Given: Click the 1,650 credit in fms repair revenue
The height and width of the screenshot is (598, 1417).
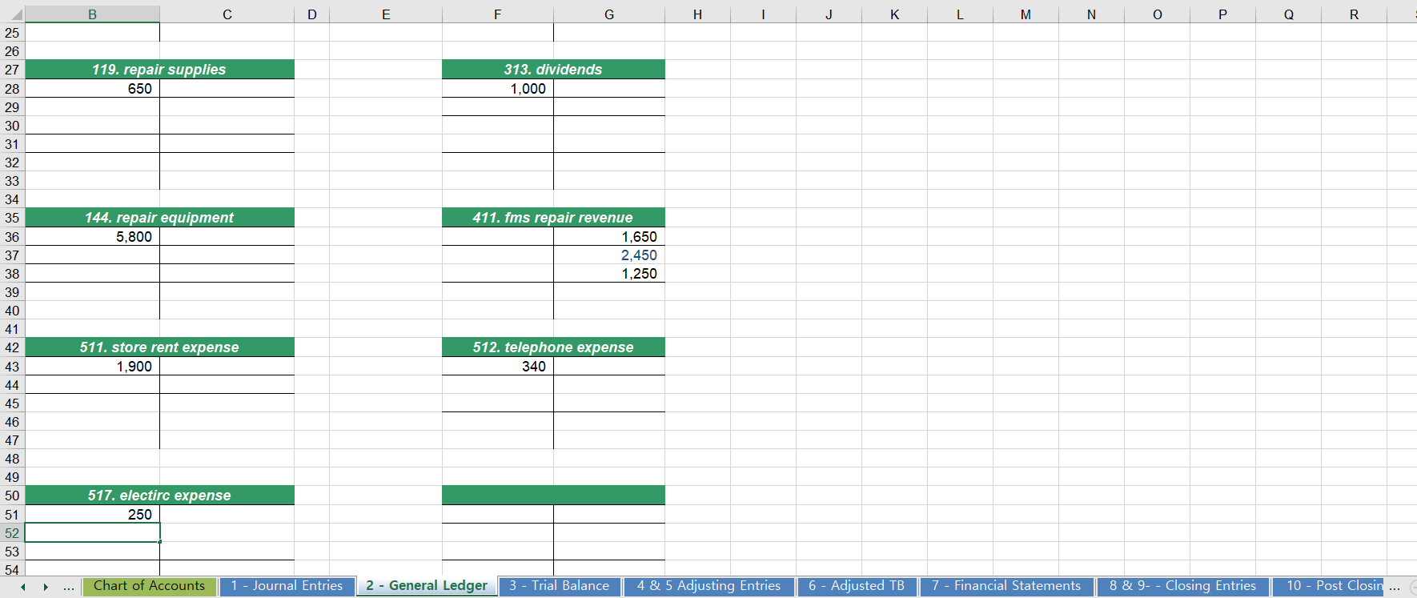Looking at the screenshot, I should [609, 237].
